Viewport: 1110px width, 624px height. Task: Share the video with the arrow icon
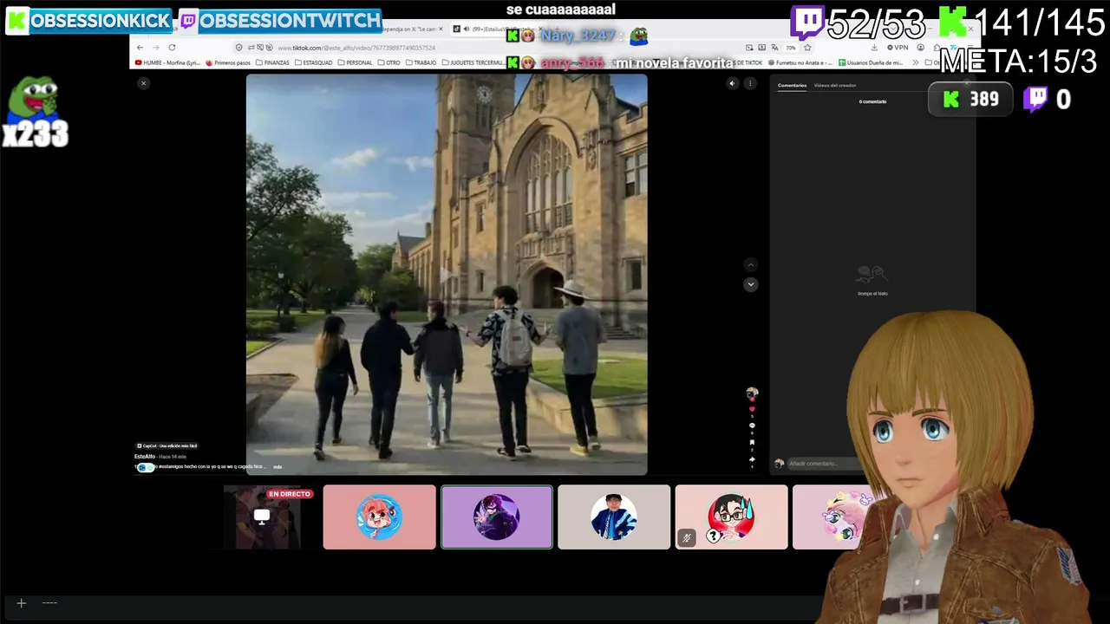752,458
